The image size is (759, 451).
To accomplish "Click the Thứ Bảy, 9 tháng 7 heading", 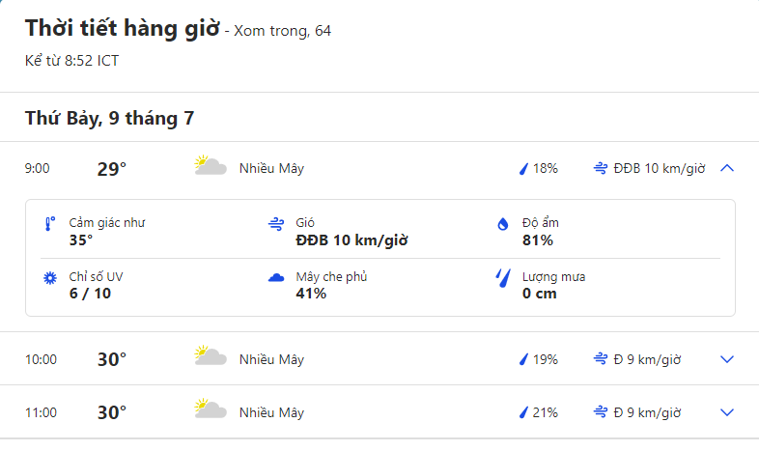I will [109, 119].
